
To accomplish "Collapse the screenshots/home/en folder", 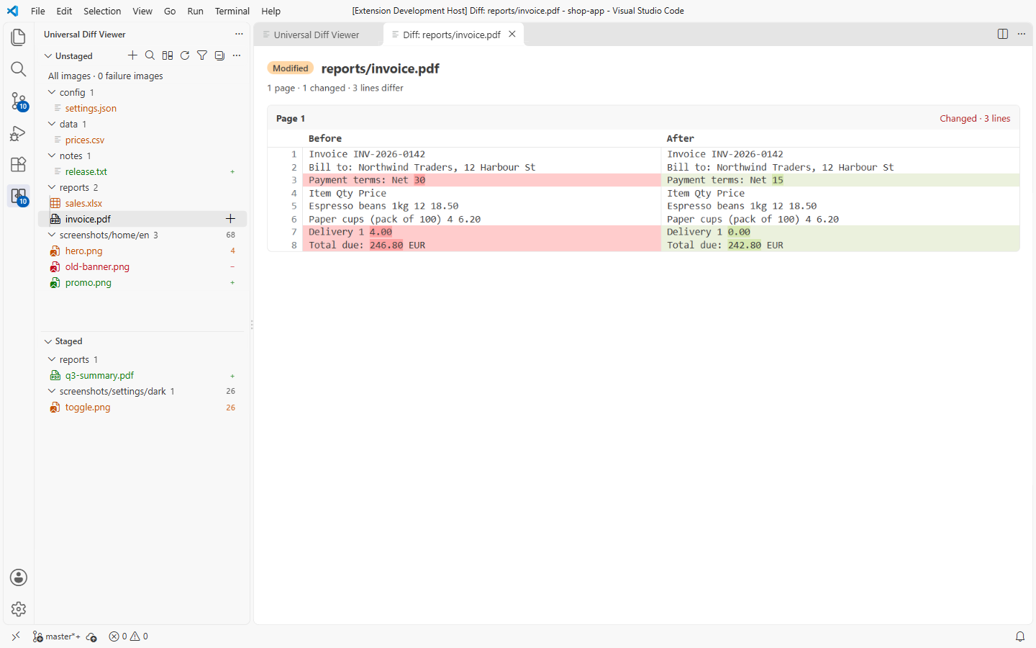I will pos(52,235).
